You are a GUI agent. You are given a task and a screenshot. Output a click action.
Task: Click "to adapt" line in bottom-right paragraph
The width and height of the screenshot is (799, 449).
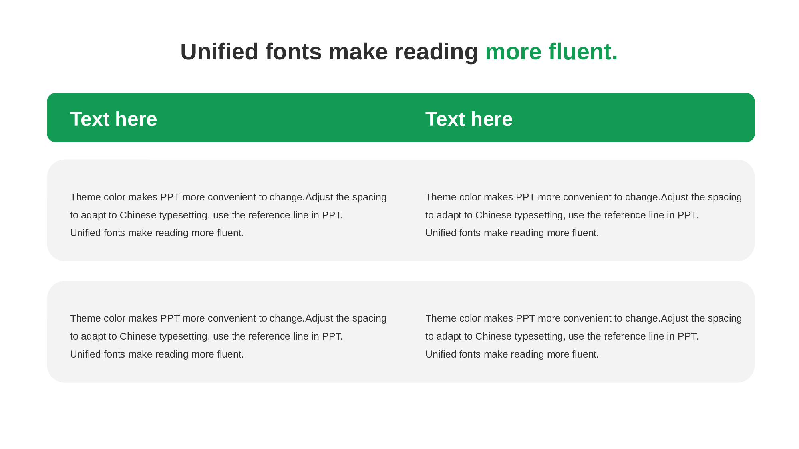[561, 336]
